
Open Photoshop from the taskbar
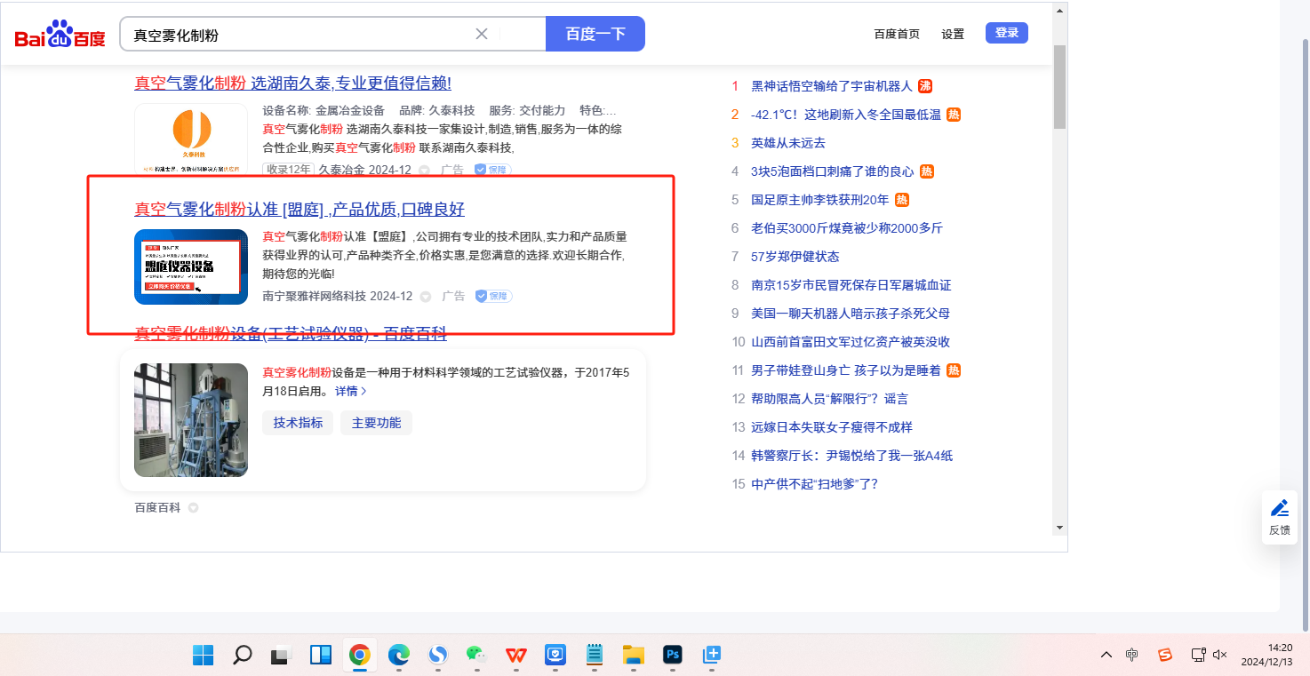pos(673,656)
